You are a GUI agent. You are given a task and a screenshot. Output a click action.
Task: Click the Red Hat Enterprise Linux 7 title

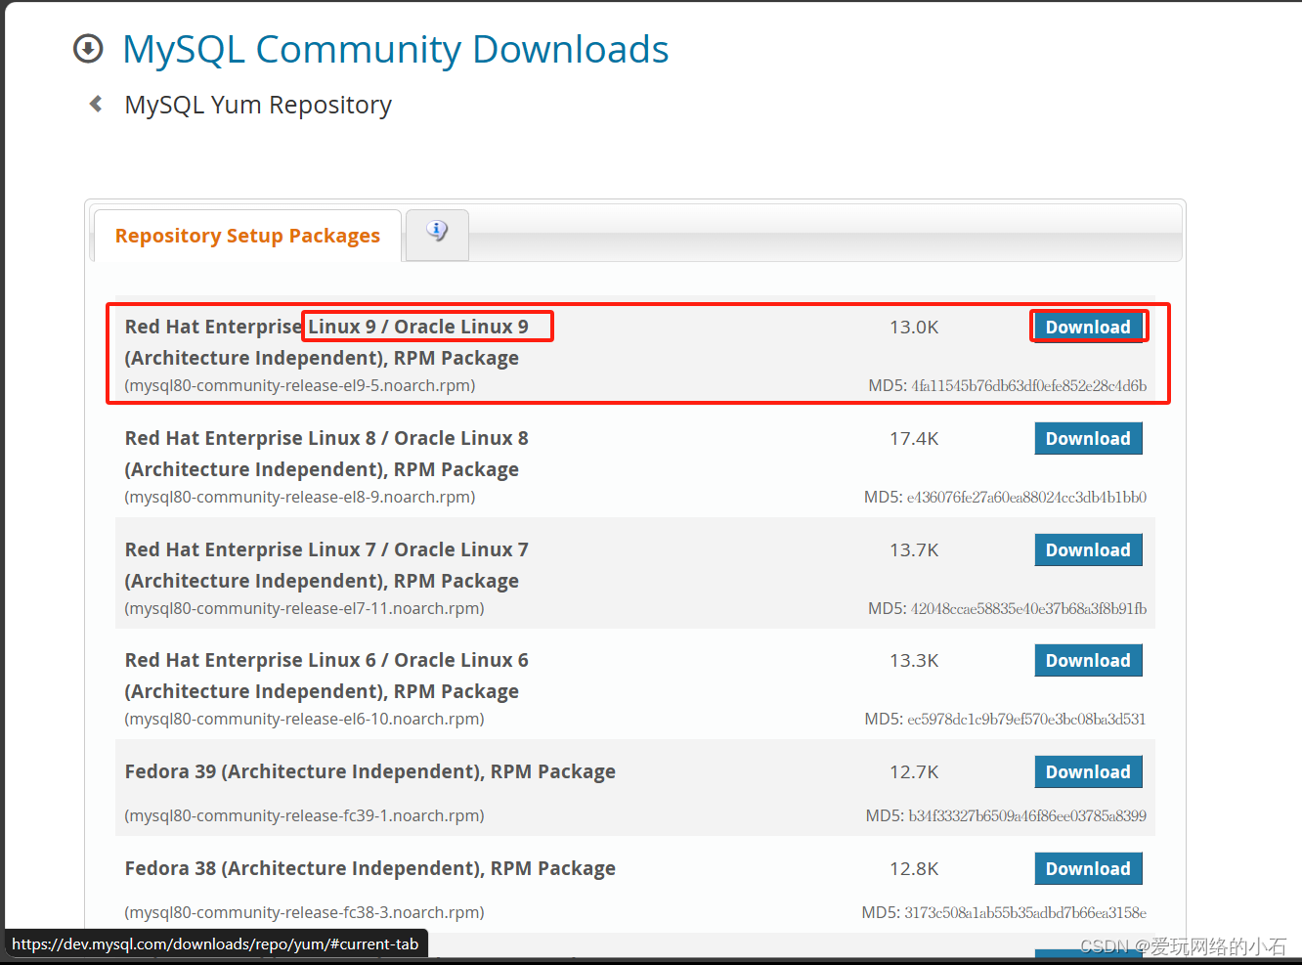[326, 565]
